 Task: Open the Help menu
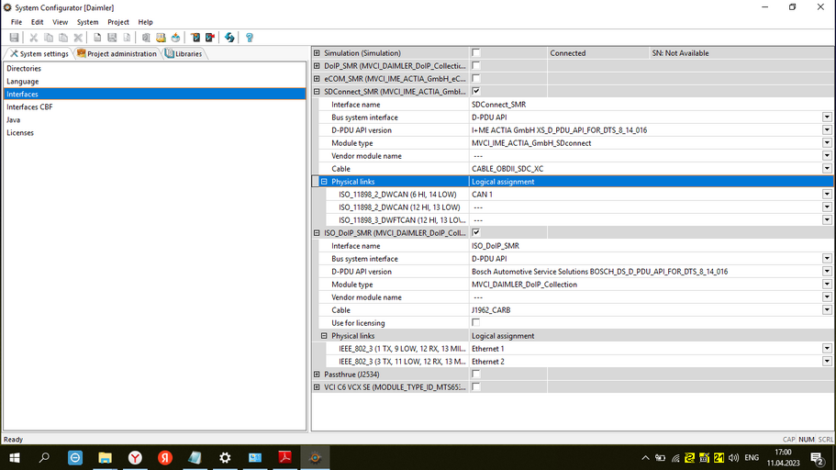tap(145, 22)
